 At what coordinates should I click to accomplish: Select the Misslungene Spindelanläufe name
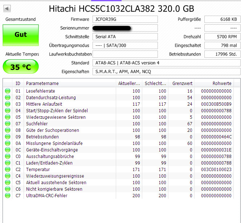(54, 143)
